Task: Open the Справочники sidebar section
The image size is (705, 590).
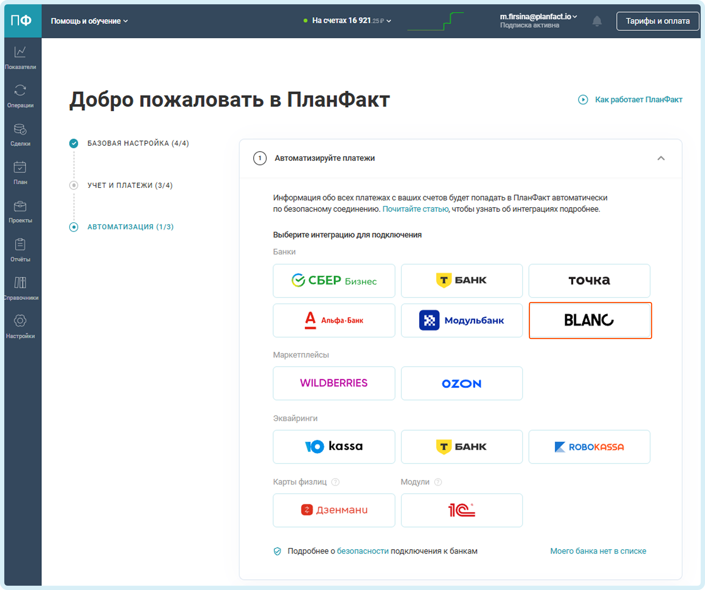Action: tap(21, 288)
